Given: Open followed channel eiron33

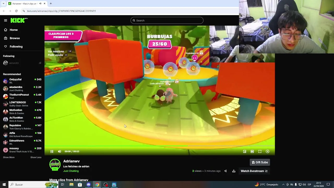Looking at the screenshot, I should [22, 63].
